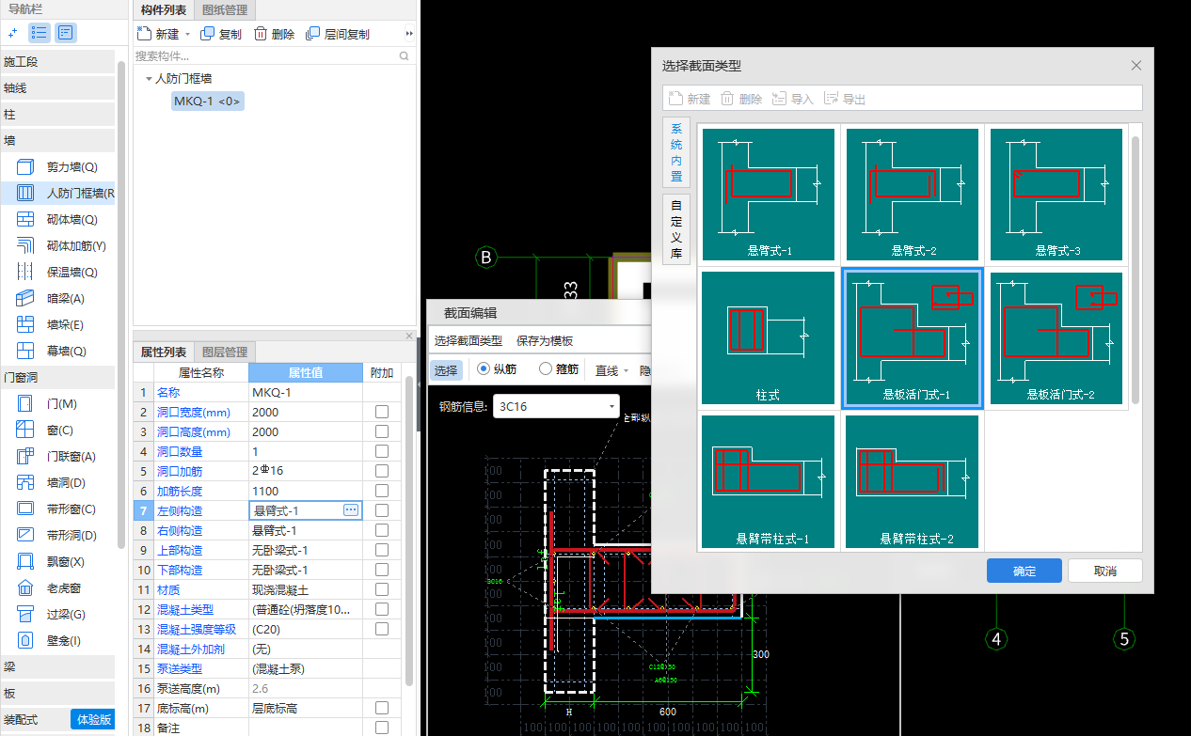
Task: Click the 搜索构件 search field
Action: pyautogui.click(x=274, y=56)
